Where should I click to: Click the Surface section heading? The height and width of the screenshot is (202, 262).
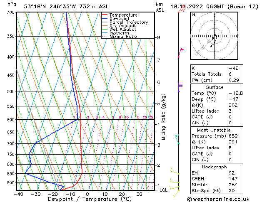coord(215,87)
